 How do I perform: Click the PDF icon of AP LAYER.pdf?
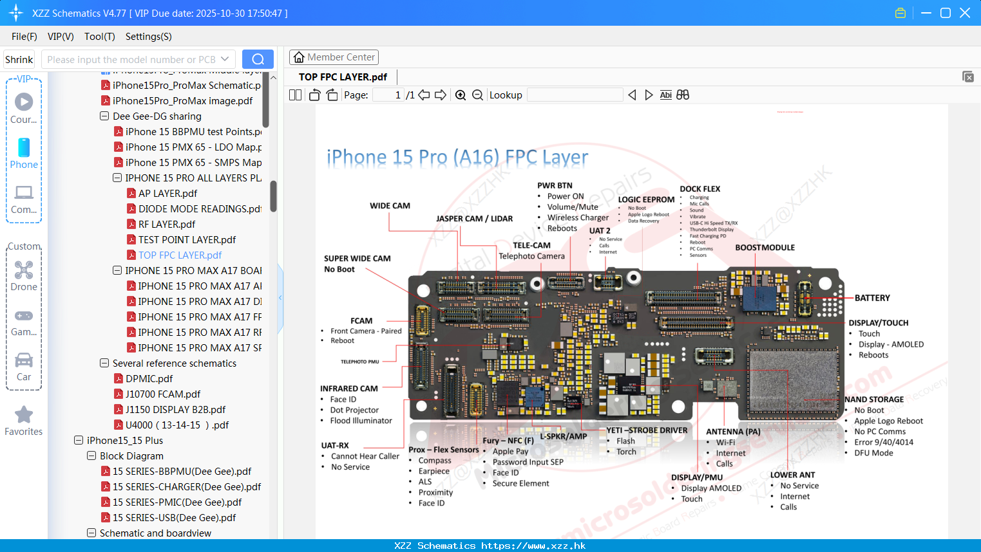pyautogui.click(x=131, y=193)
